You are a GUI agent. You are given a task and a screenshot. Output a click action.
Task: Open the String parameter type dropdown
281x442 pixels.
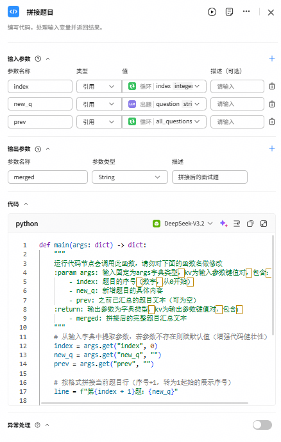[130, 177]
